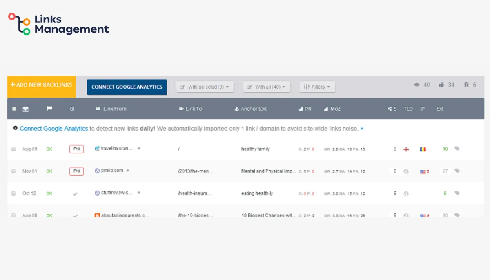Click Connect Google Analytics blue button
This screenshot has height=280, width=490.
point(127,87)
